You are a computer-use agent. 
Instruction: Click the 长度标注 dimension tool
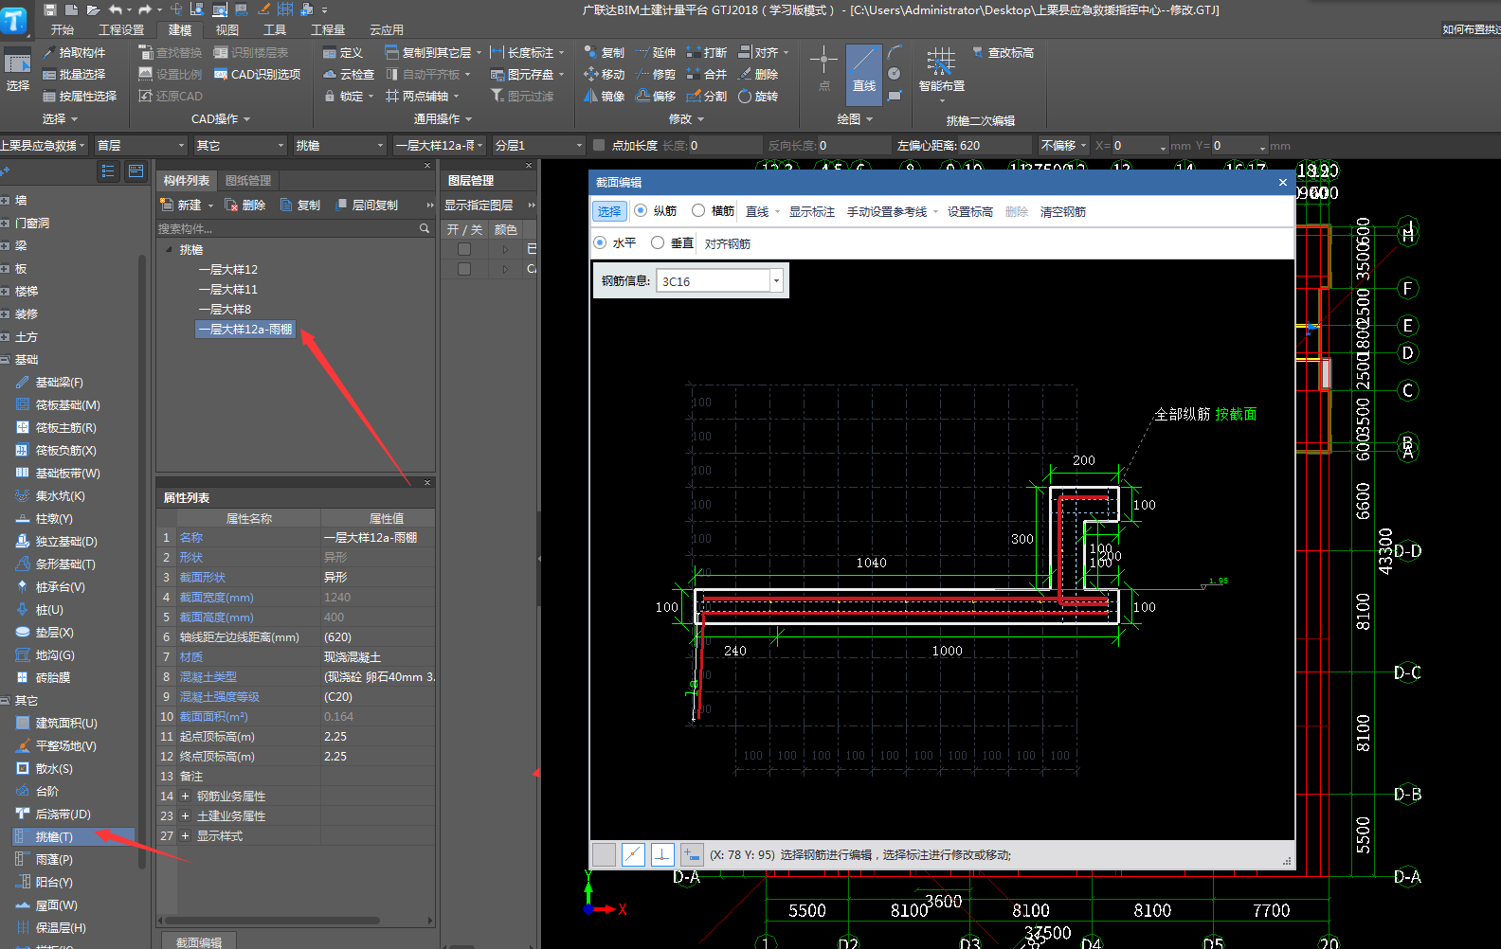point(526,53)
